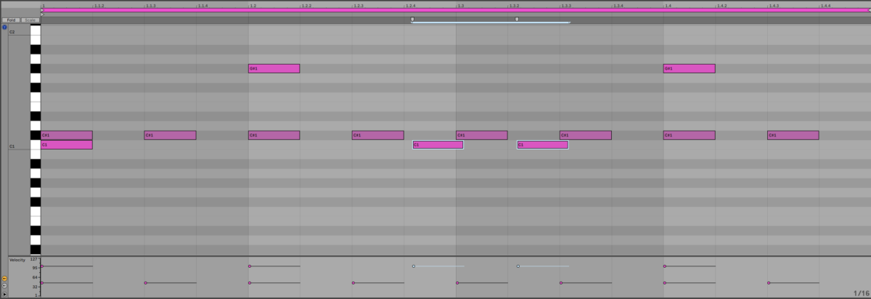Image resolution: width=871 pixels, height=299 pixels.
Task: Click the 1.1.3 ruler label
Action: point(151,5)
